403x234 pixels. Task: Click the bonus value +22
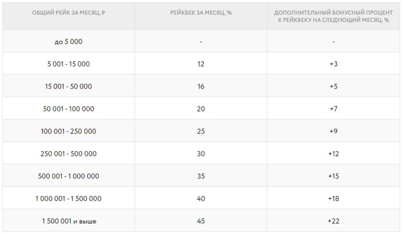(333, 221)
